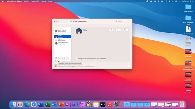This screenshot has width=195, height=109.
Task: Open Opciones de inicio
Action: click(x=63, y=58)
